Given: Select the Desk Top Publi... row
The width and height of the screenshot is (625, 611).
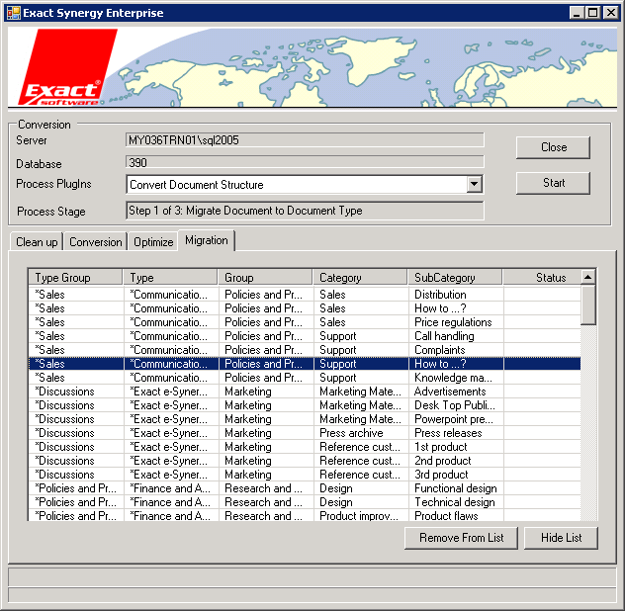Looking at the screenshot, I should click(305, 405).
